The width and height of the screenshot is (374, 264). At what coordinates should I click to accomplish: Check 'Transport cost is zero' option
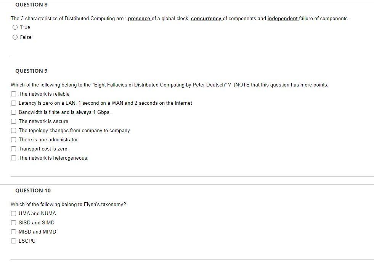coord(13,149)
